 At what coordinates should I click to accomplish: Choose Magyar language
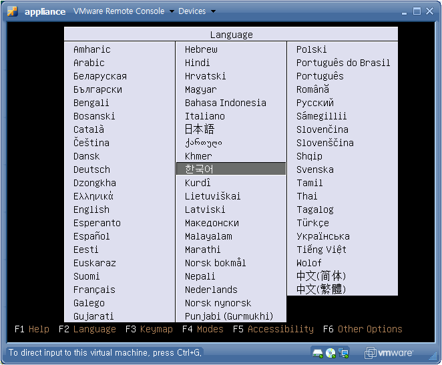(x=201, y=90)
